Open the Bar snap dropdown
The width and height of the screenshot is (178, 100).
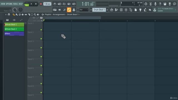pos(84,10)
